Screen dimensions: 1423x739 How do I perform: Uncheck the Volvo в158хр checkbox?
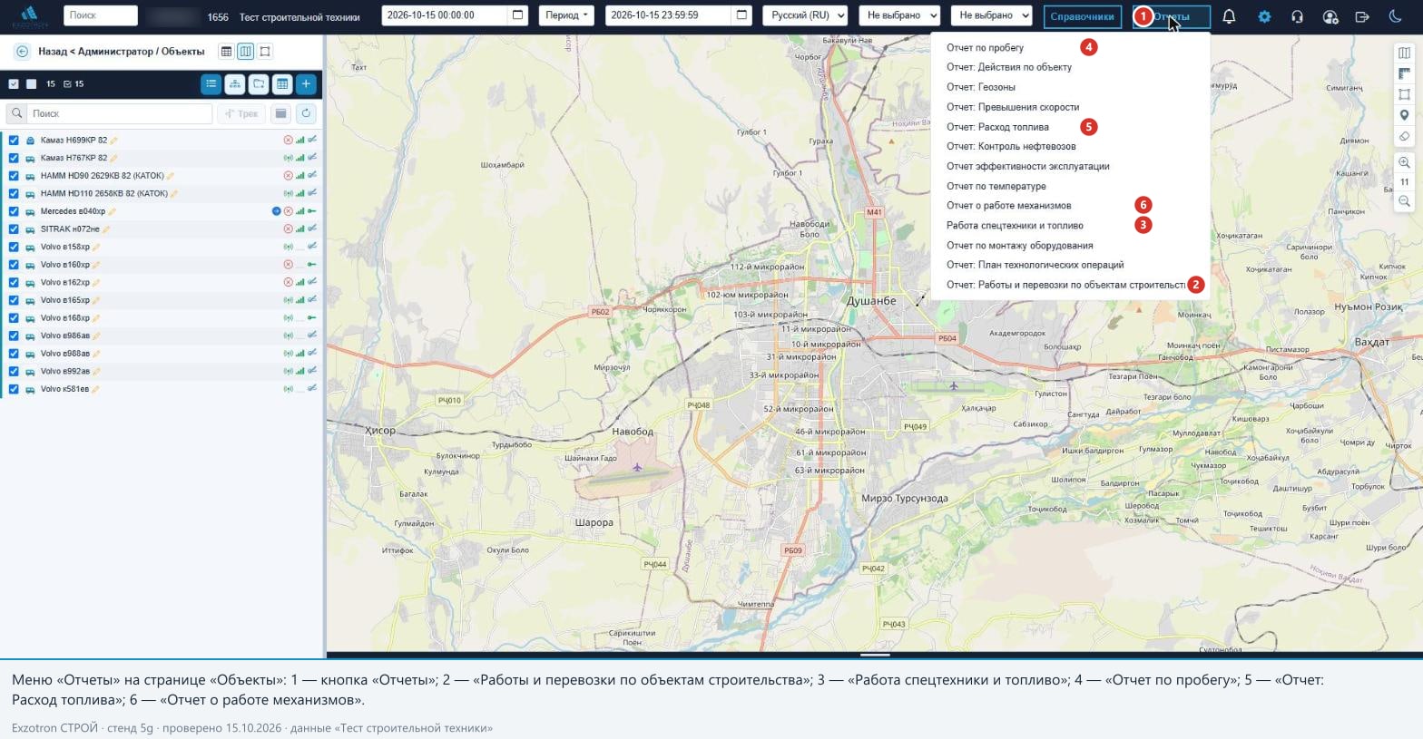pyautogui.click(x=14, y=247)
